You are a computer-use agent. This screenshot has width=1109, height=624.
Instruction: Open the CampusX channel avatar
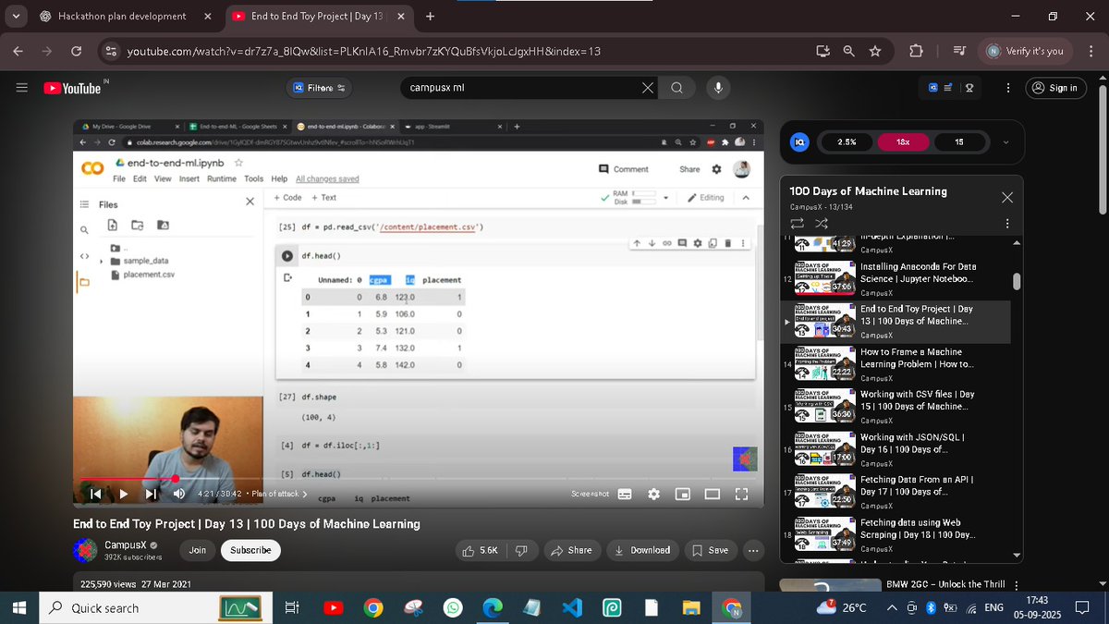click(86, 550)
